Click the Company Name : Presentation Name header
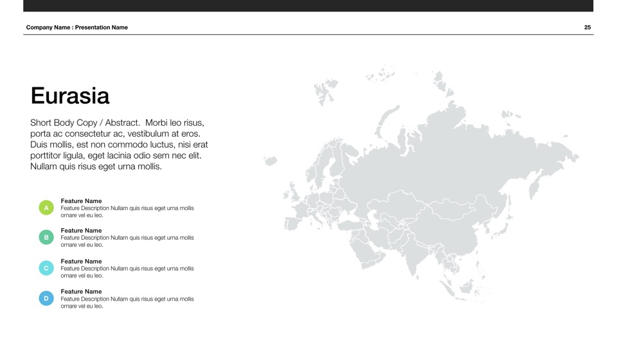617x347 pixels. (77, 28)
